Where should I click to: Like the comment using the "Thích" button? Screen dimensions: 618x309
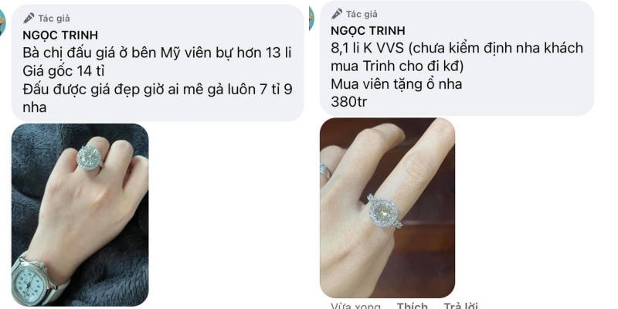click(x=413, y=306)
